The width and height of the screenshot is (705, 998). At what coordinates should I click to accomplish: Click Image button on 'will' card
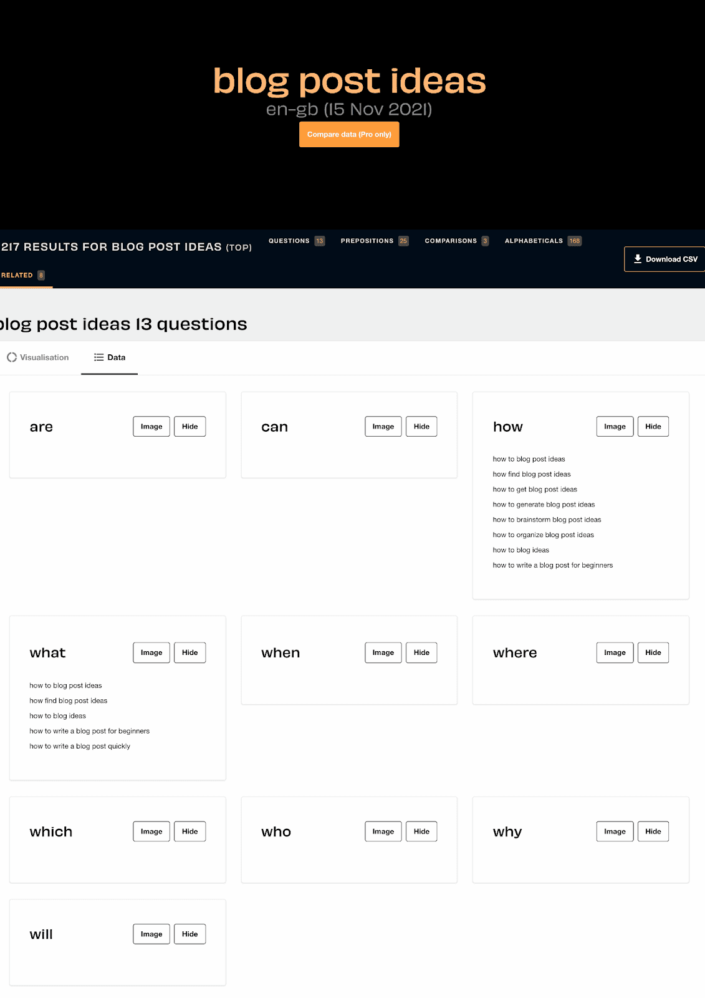coord(151,934)
